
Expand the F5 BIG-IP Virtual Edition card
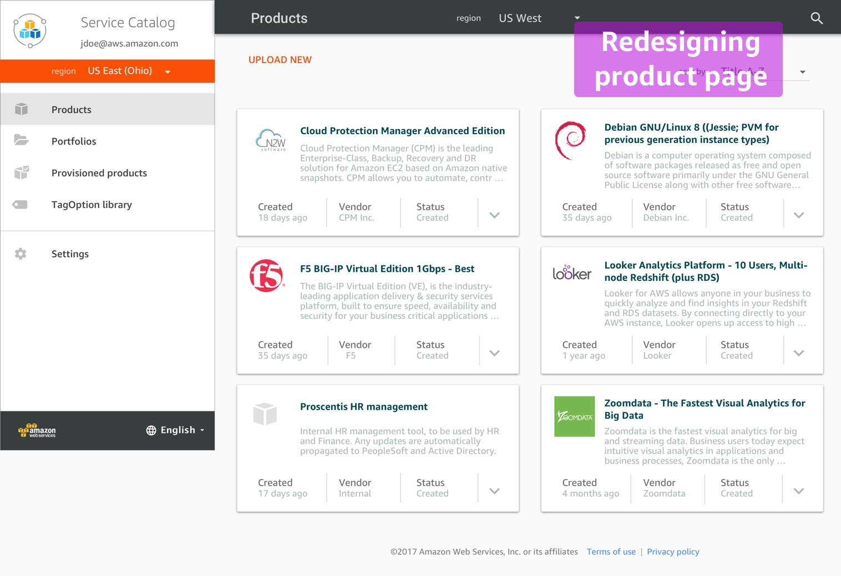click(495, 353)
